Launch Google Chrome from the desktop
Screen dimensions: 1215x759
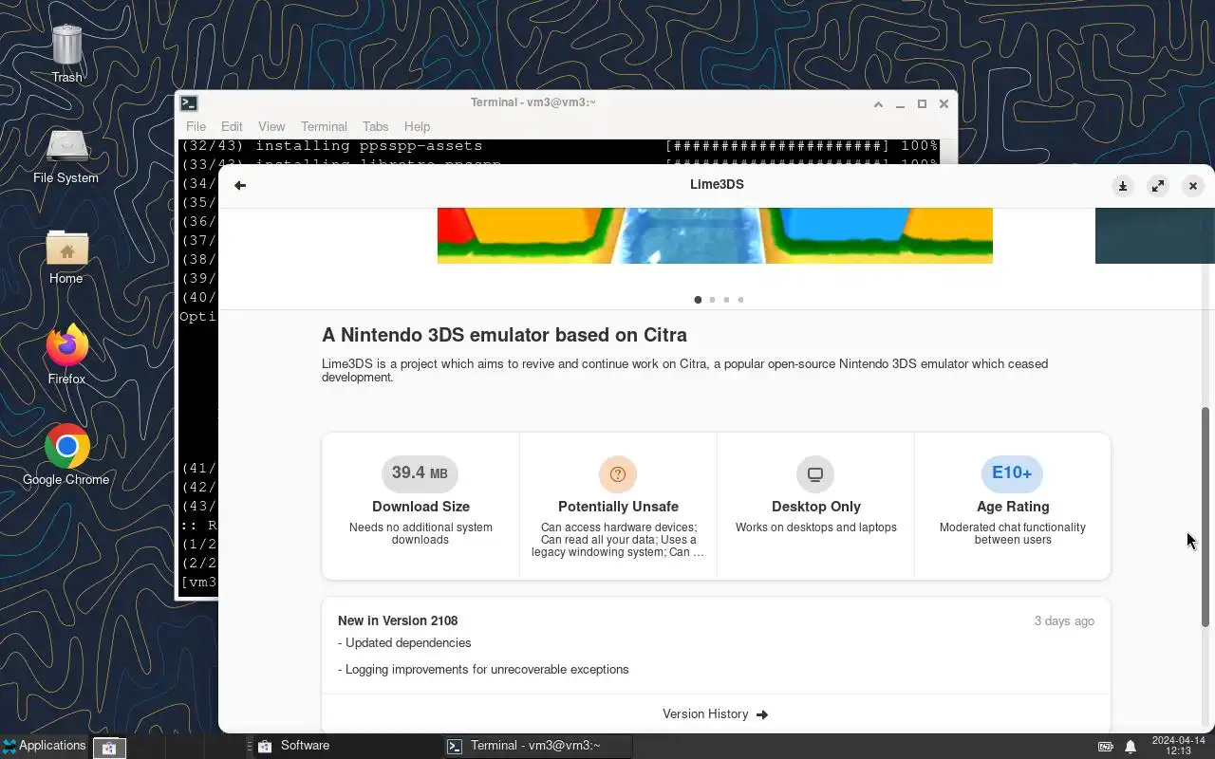66,455
